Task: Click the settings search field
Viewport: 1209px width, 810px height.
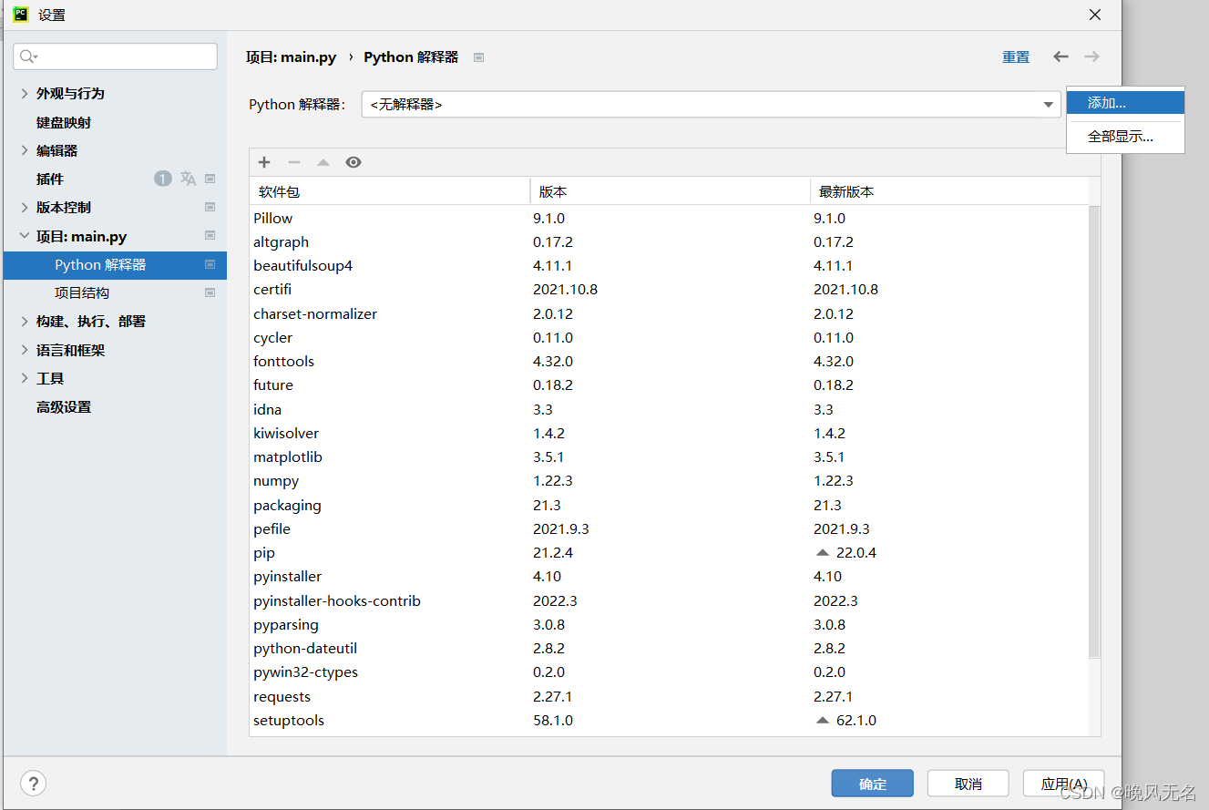Action: (115, 56)
